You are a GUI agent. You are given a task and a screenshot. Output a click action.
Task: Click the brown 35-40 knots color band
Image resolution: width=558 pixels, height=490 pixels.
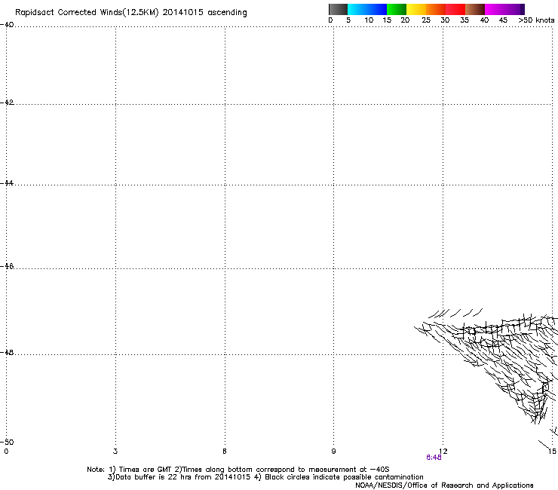pos(475,9)
